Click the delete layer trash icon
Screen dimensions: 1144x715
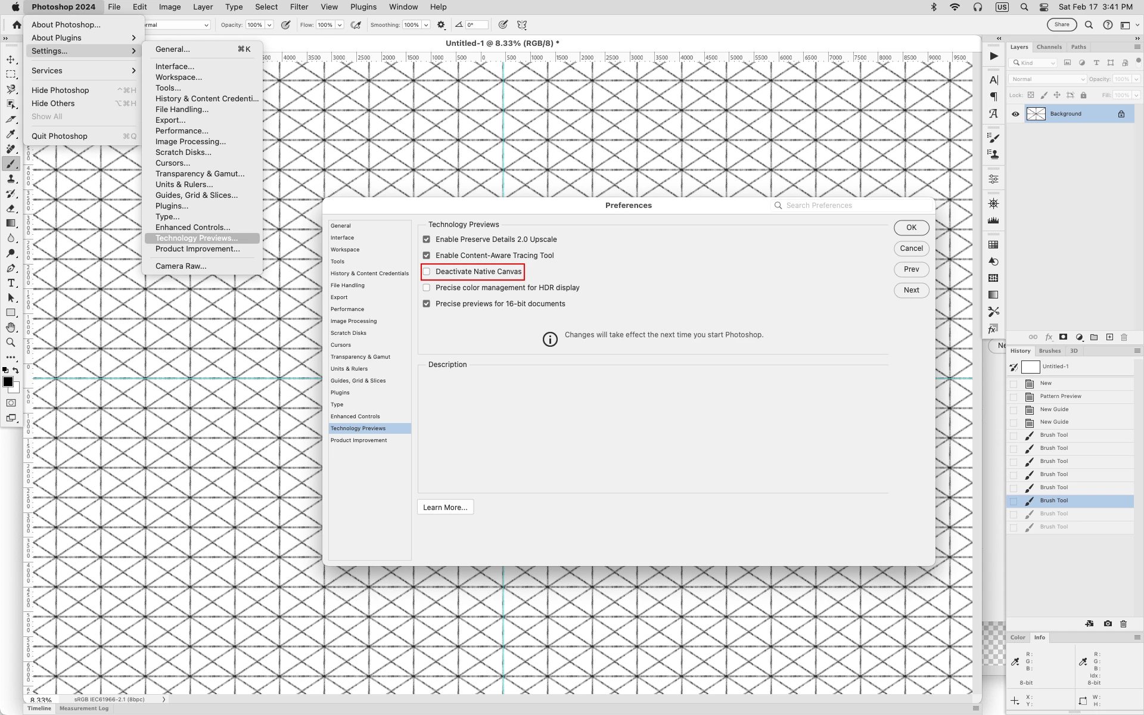point(1124,337)
